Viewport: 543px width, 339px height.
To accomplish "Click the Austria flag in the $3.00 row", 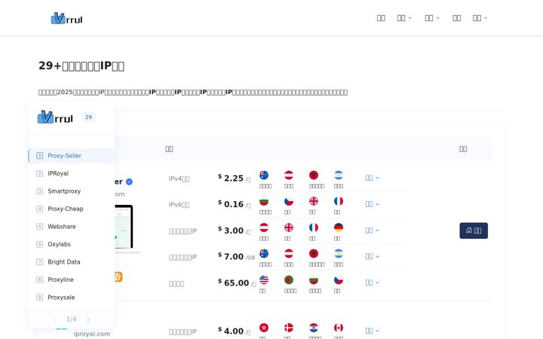I will click(x=264, y=228).
